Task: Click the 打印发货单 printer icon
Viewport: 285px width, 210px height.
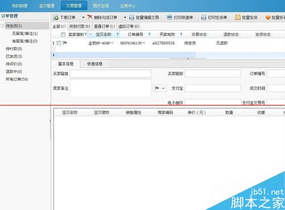Action: coord(203,18)
